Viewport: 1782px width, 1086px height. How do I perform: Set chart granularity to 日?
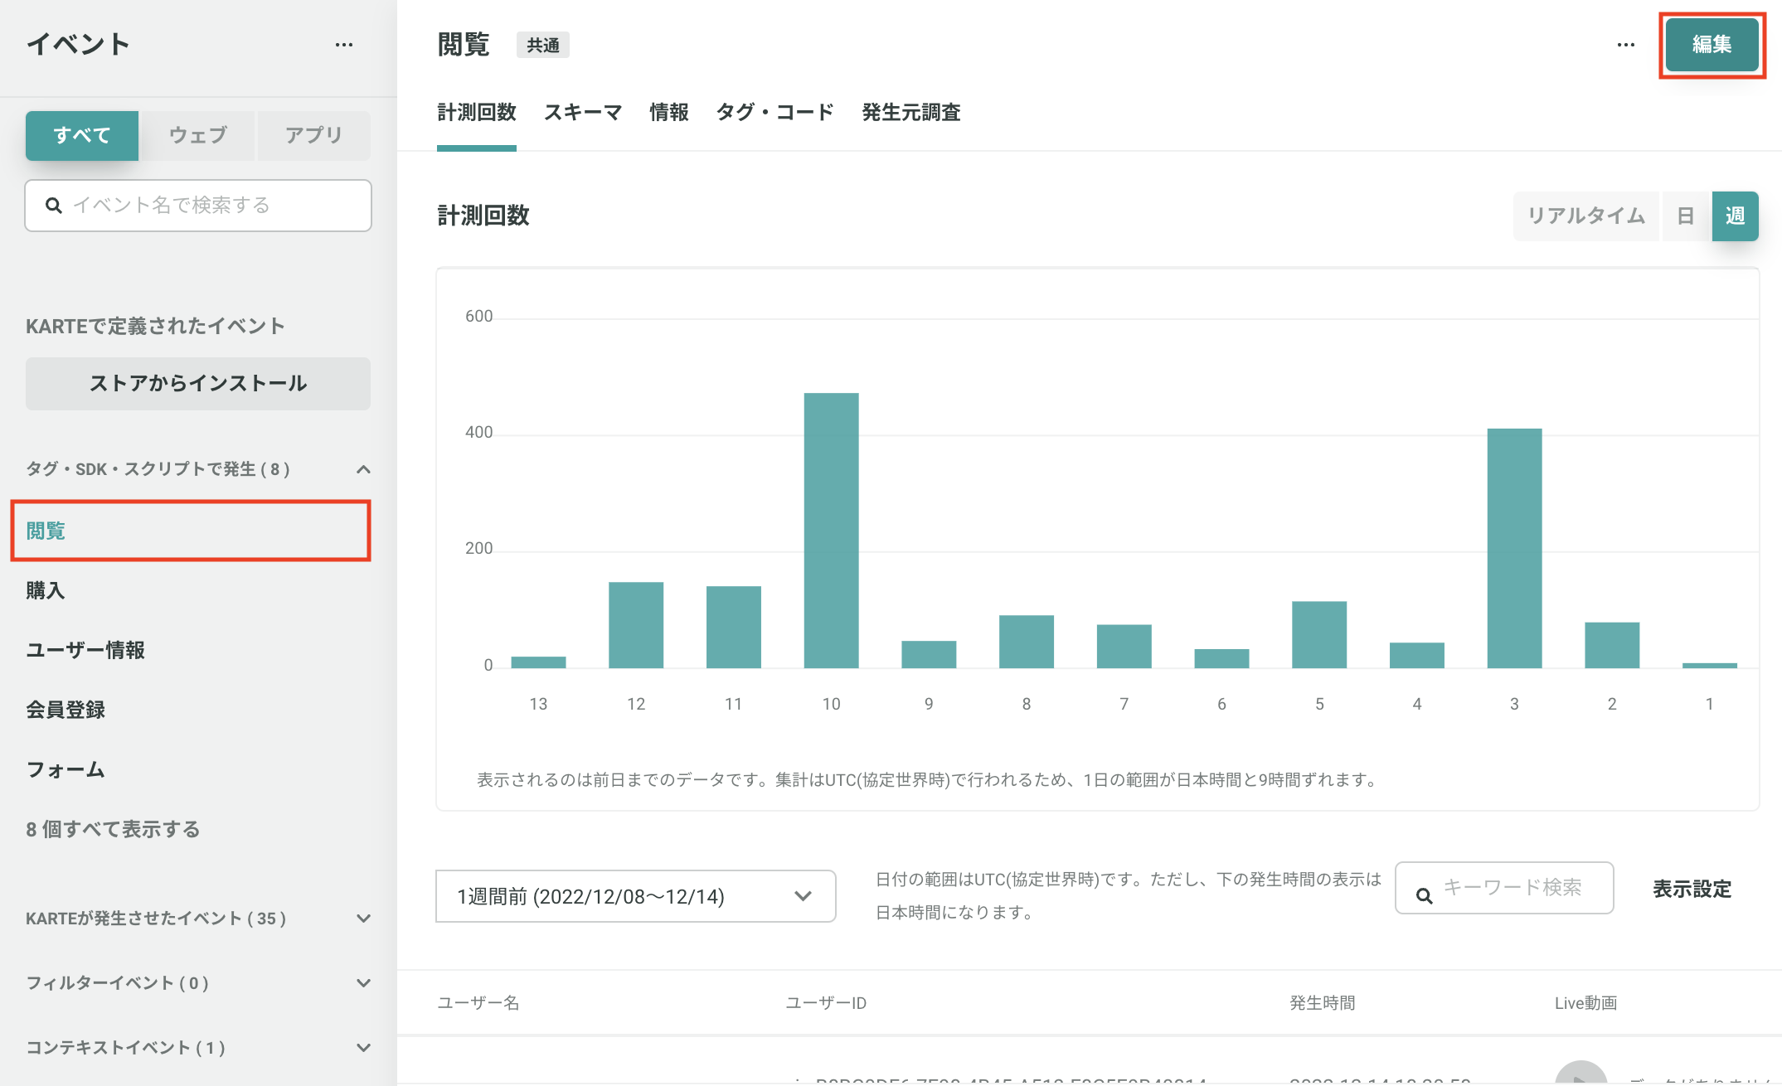(x=1685, y=216)
